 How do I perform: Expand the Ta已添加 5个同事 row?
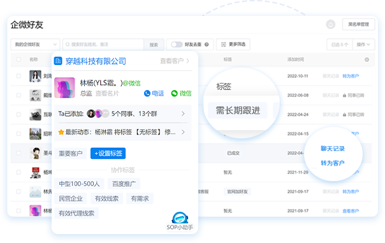coord(122,114)
